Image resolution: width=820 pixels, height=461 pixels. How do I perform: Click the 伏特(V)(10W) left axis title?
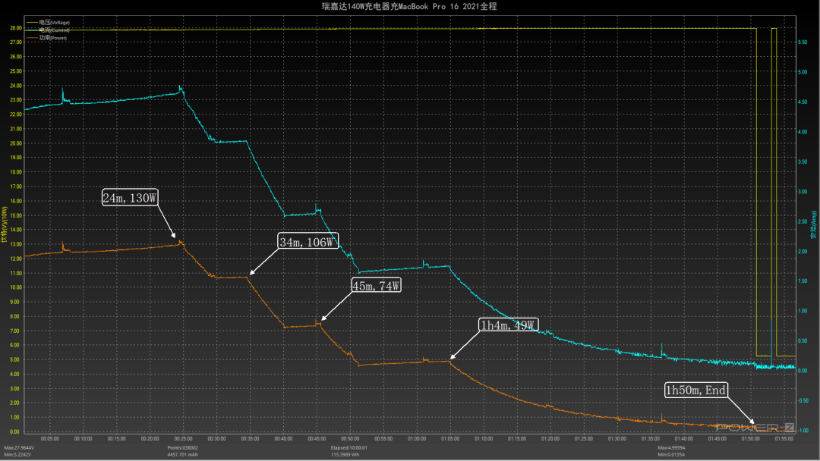5,224
